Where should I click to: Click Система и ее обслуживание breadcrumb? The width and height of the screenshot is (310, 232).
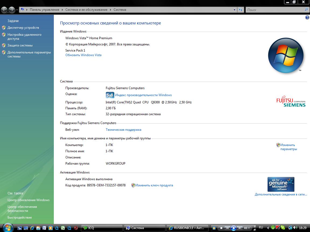86,10
